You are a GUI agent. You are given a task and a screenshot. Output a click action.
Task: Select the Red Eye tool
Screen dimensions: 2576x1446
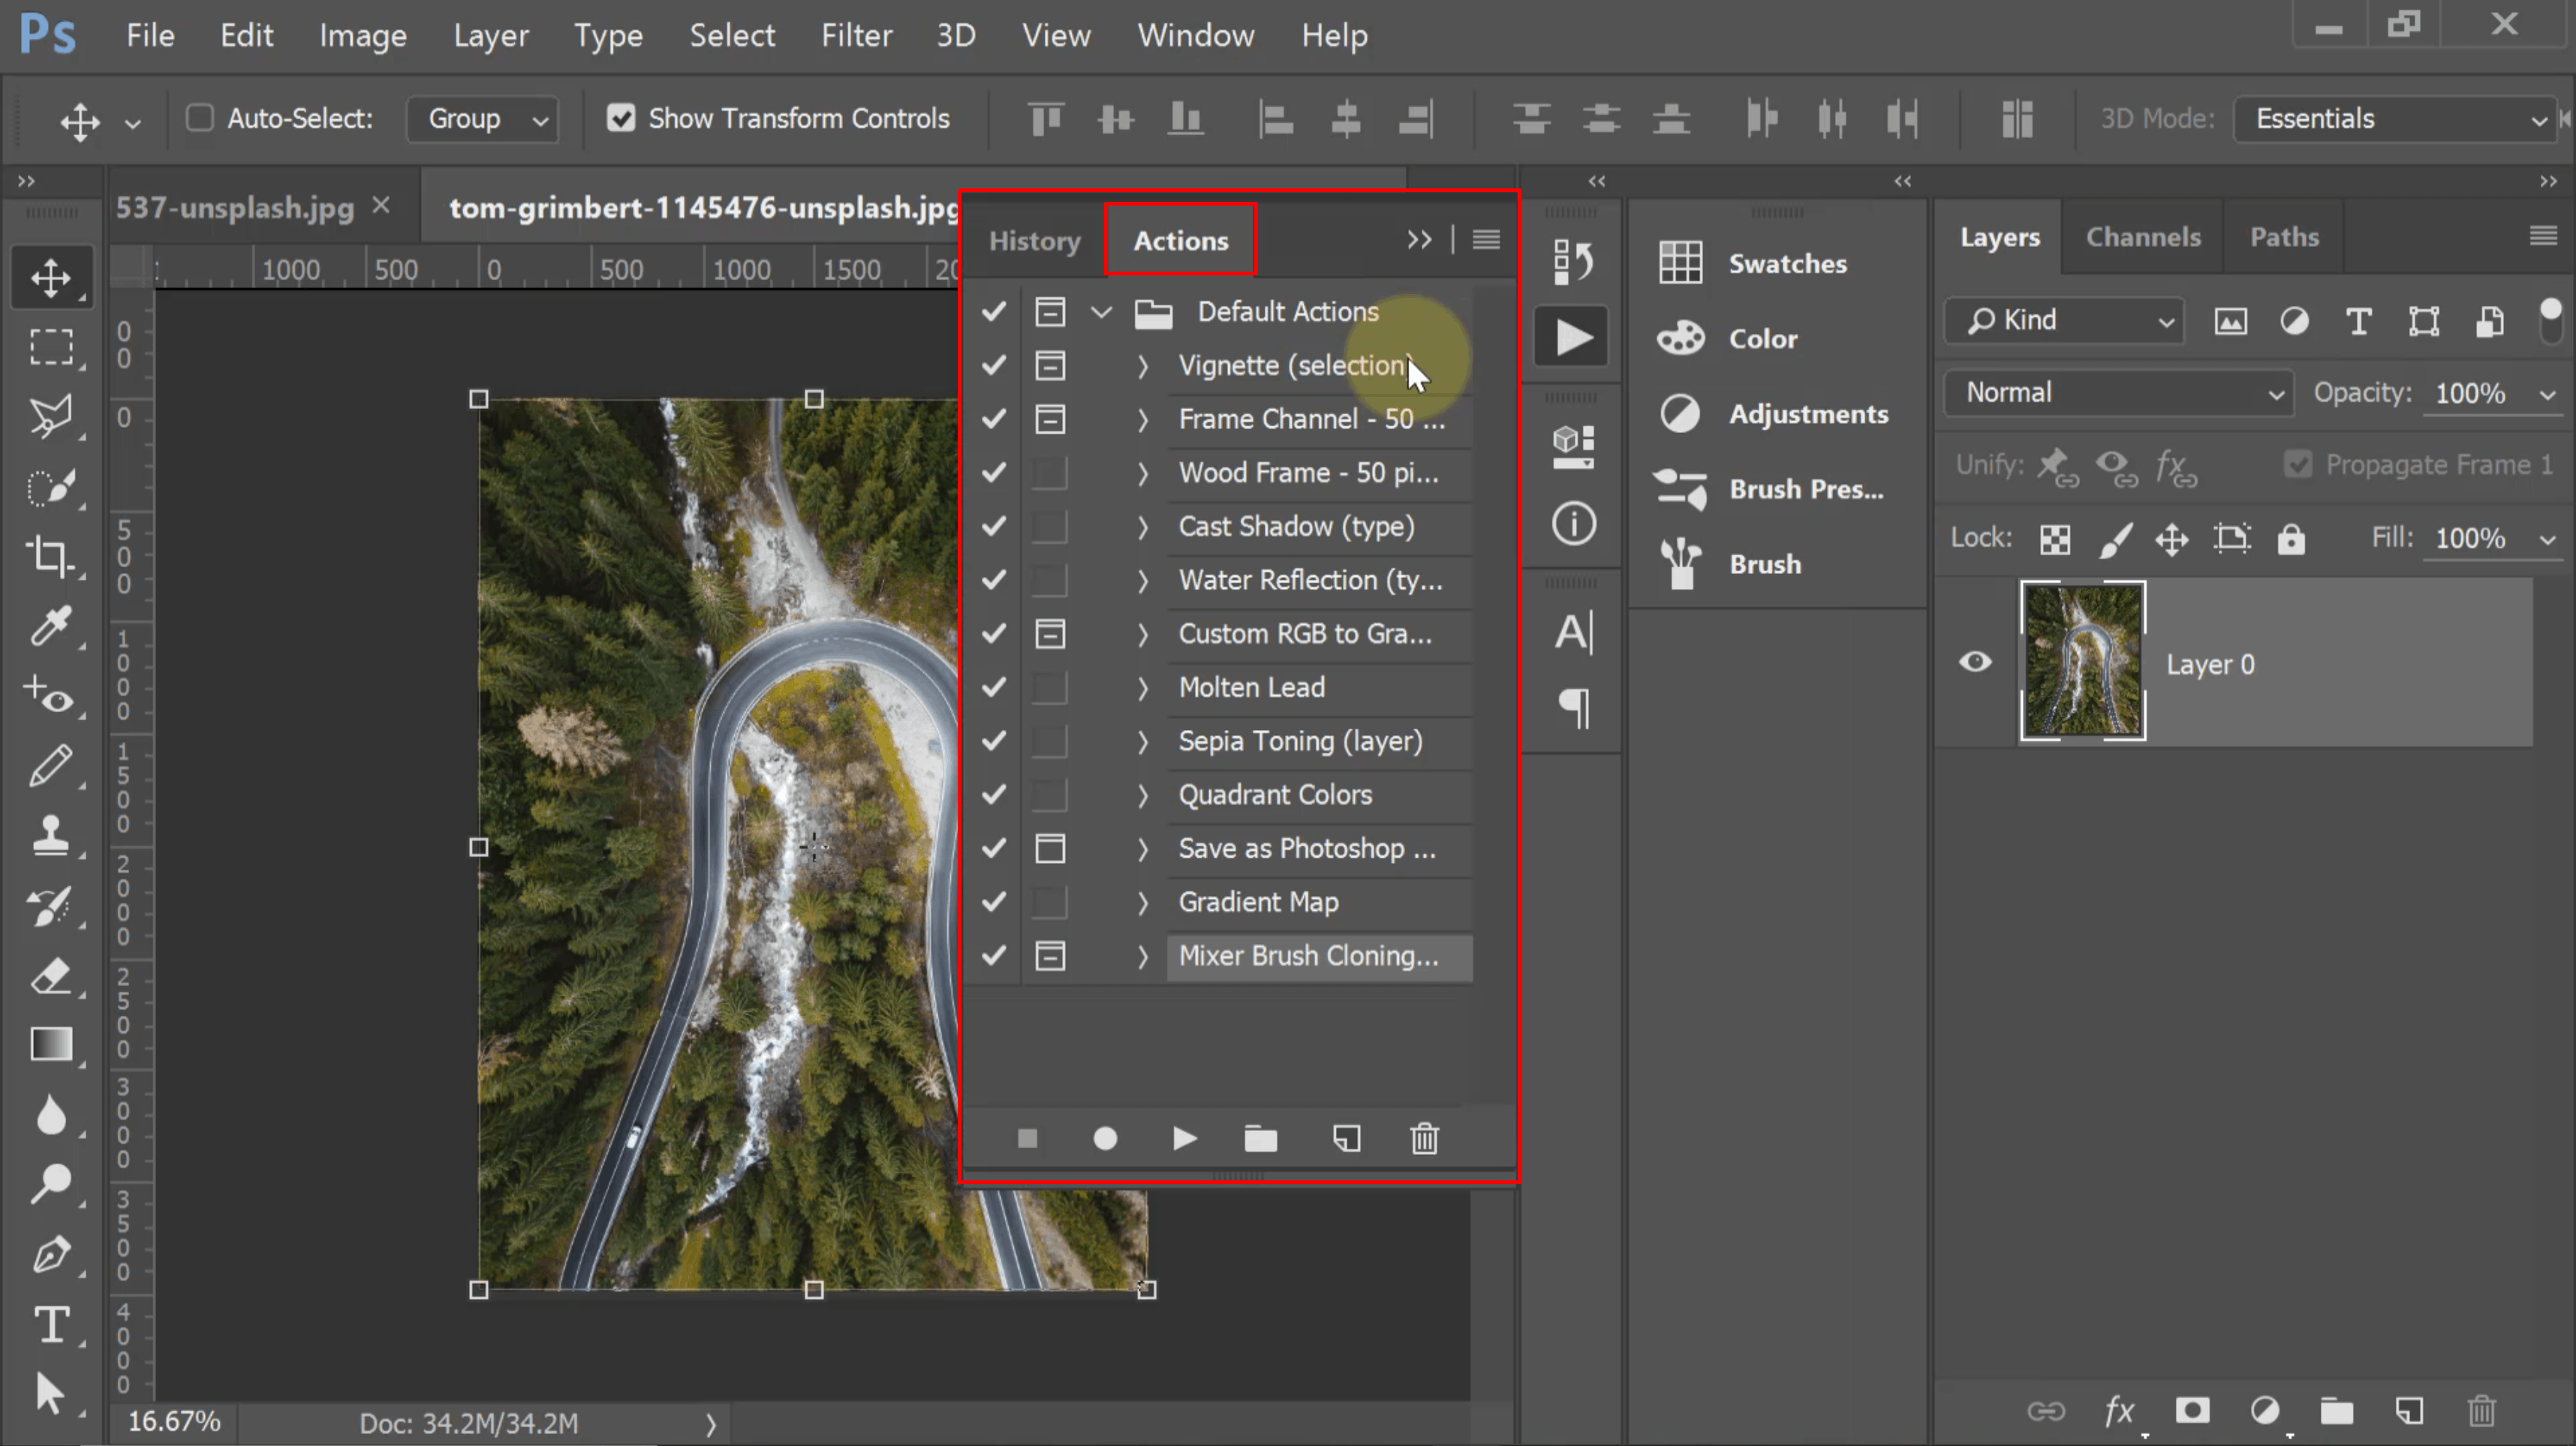51,696
